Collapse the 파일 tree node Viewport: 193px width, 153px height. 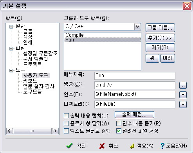[11, 49]
